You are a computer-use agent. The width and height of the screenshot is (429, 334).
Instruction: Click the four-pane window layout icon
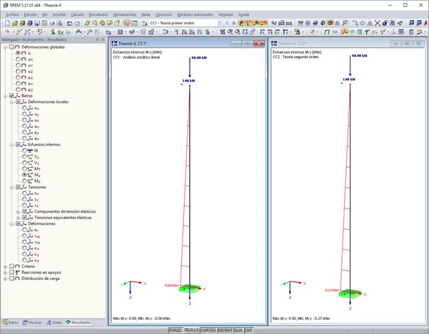tap(401, 32)
